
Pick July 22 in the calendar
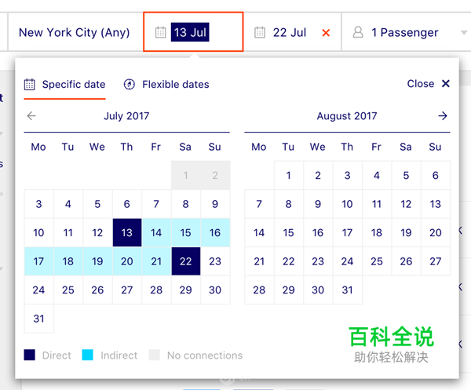coord(185,261)
